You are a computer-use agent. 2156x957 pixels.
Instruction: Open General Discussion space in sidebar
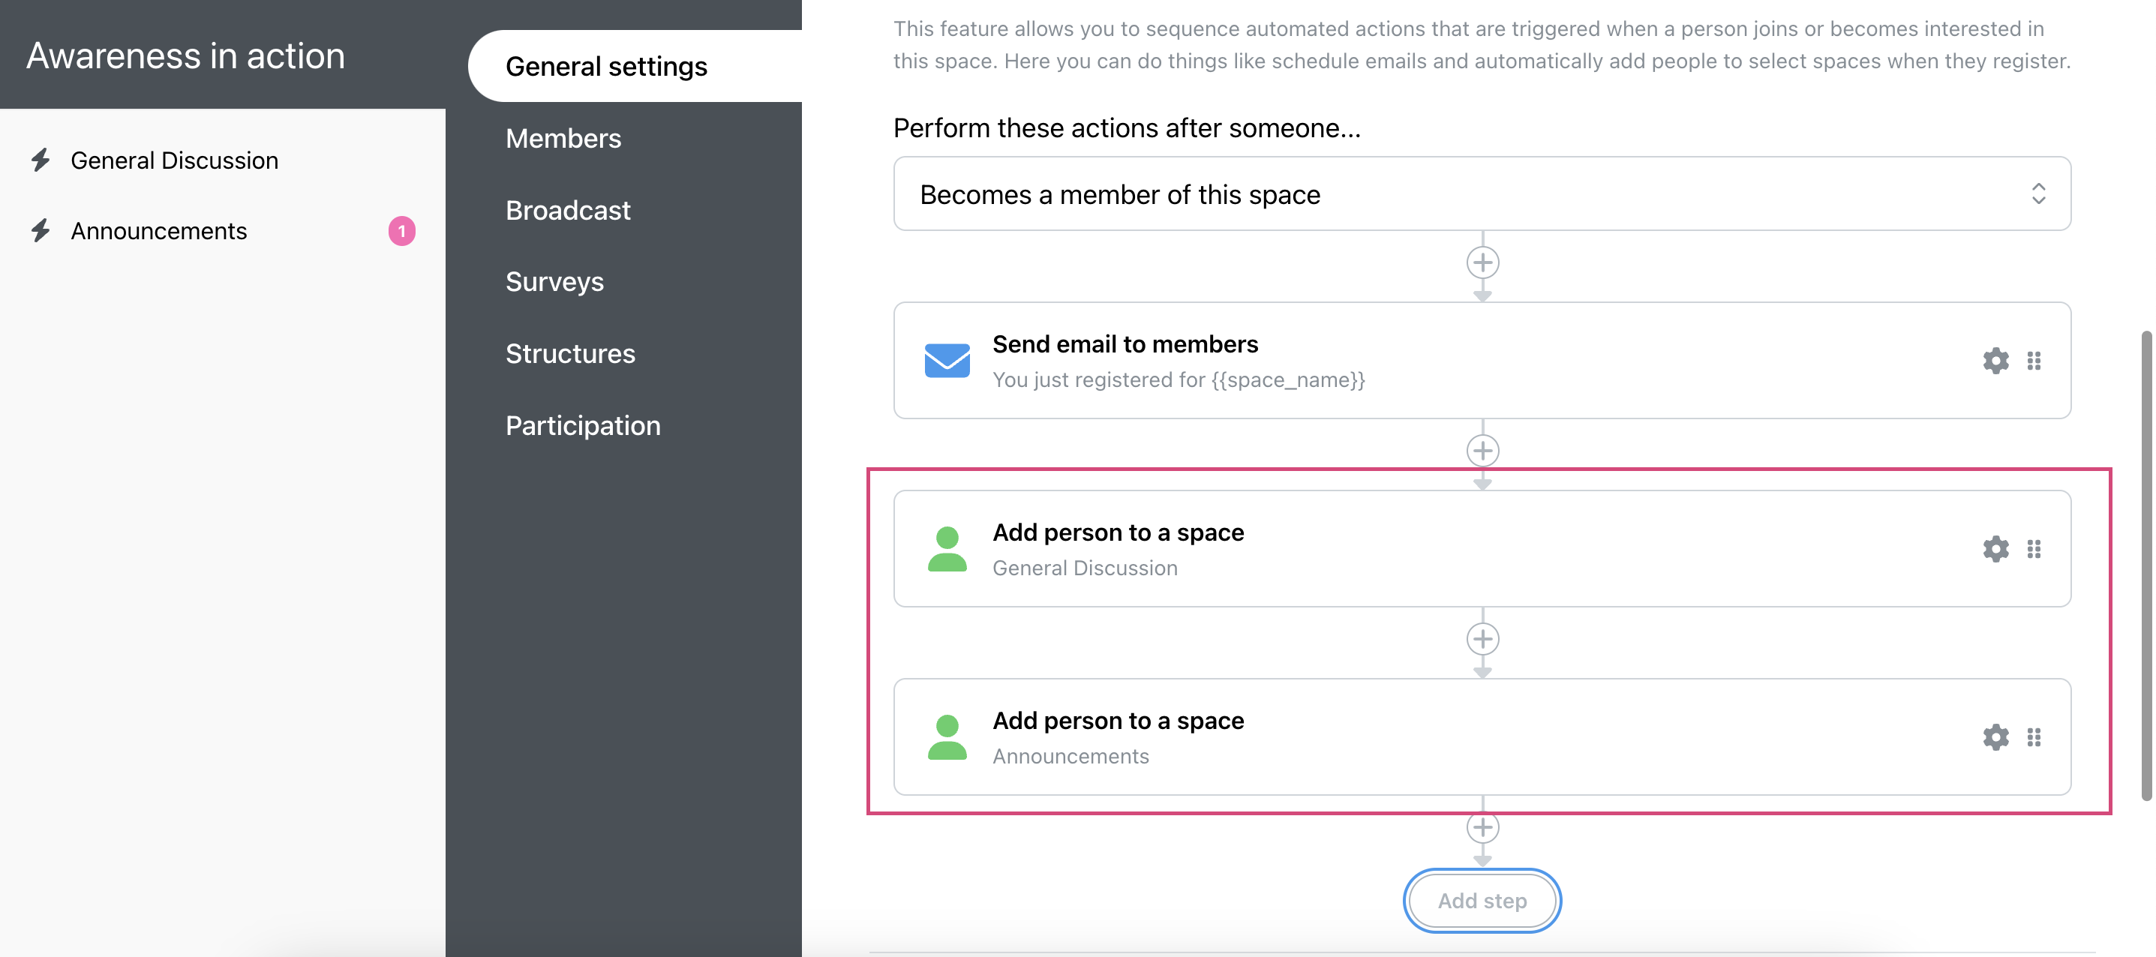pyautogui.click(x=174, y=160)
